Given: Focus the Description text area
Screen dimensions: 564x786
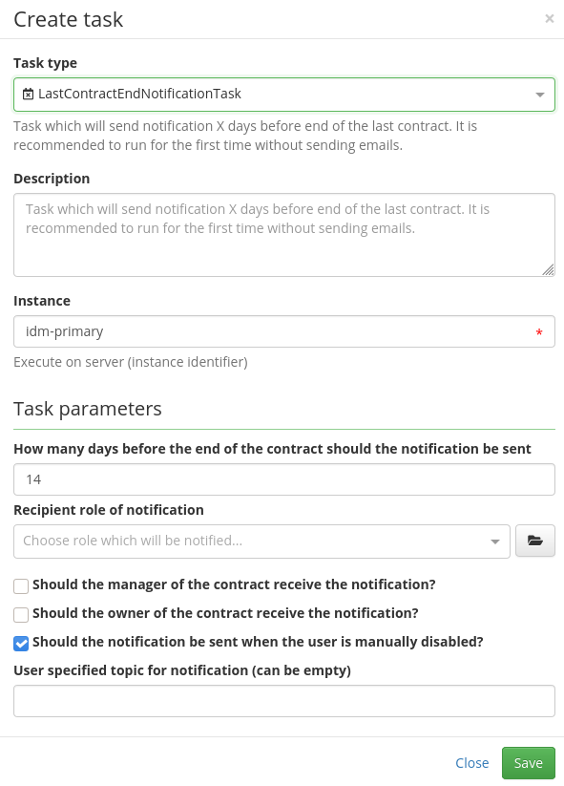Looking at the screenshot, I should point(284,235).
